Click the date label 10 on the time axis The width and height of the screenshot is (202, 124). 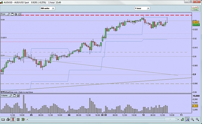tap(144, 115)
